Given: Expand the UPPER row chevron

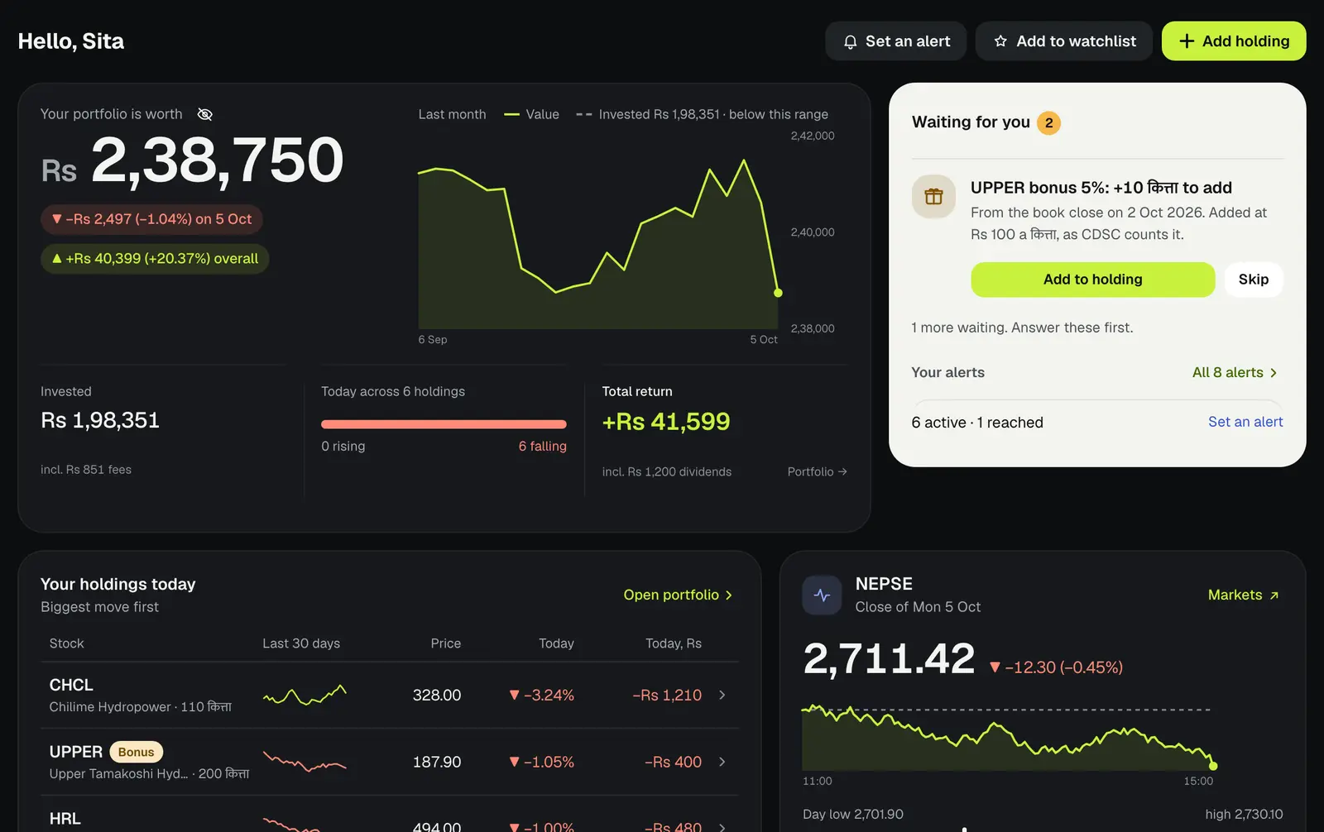Looking at the screenshot, I should [x=722, y=762].
